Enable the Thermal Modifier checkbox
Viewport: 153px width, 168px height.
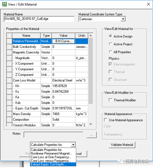click(110, 100)
